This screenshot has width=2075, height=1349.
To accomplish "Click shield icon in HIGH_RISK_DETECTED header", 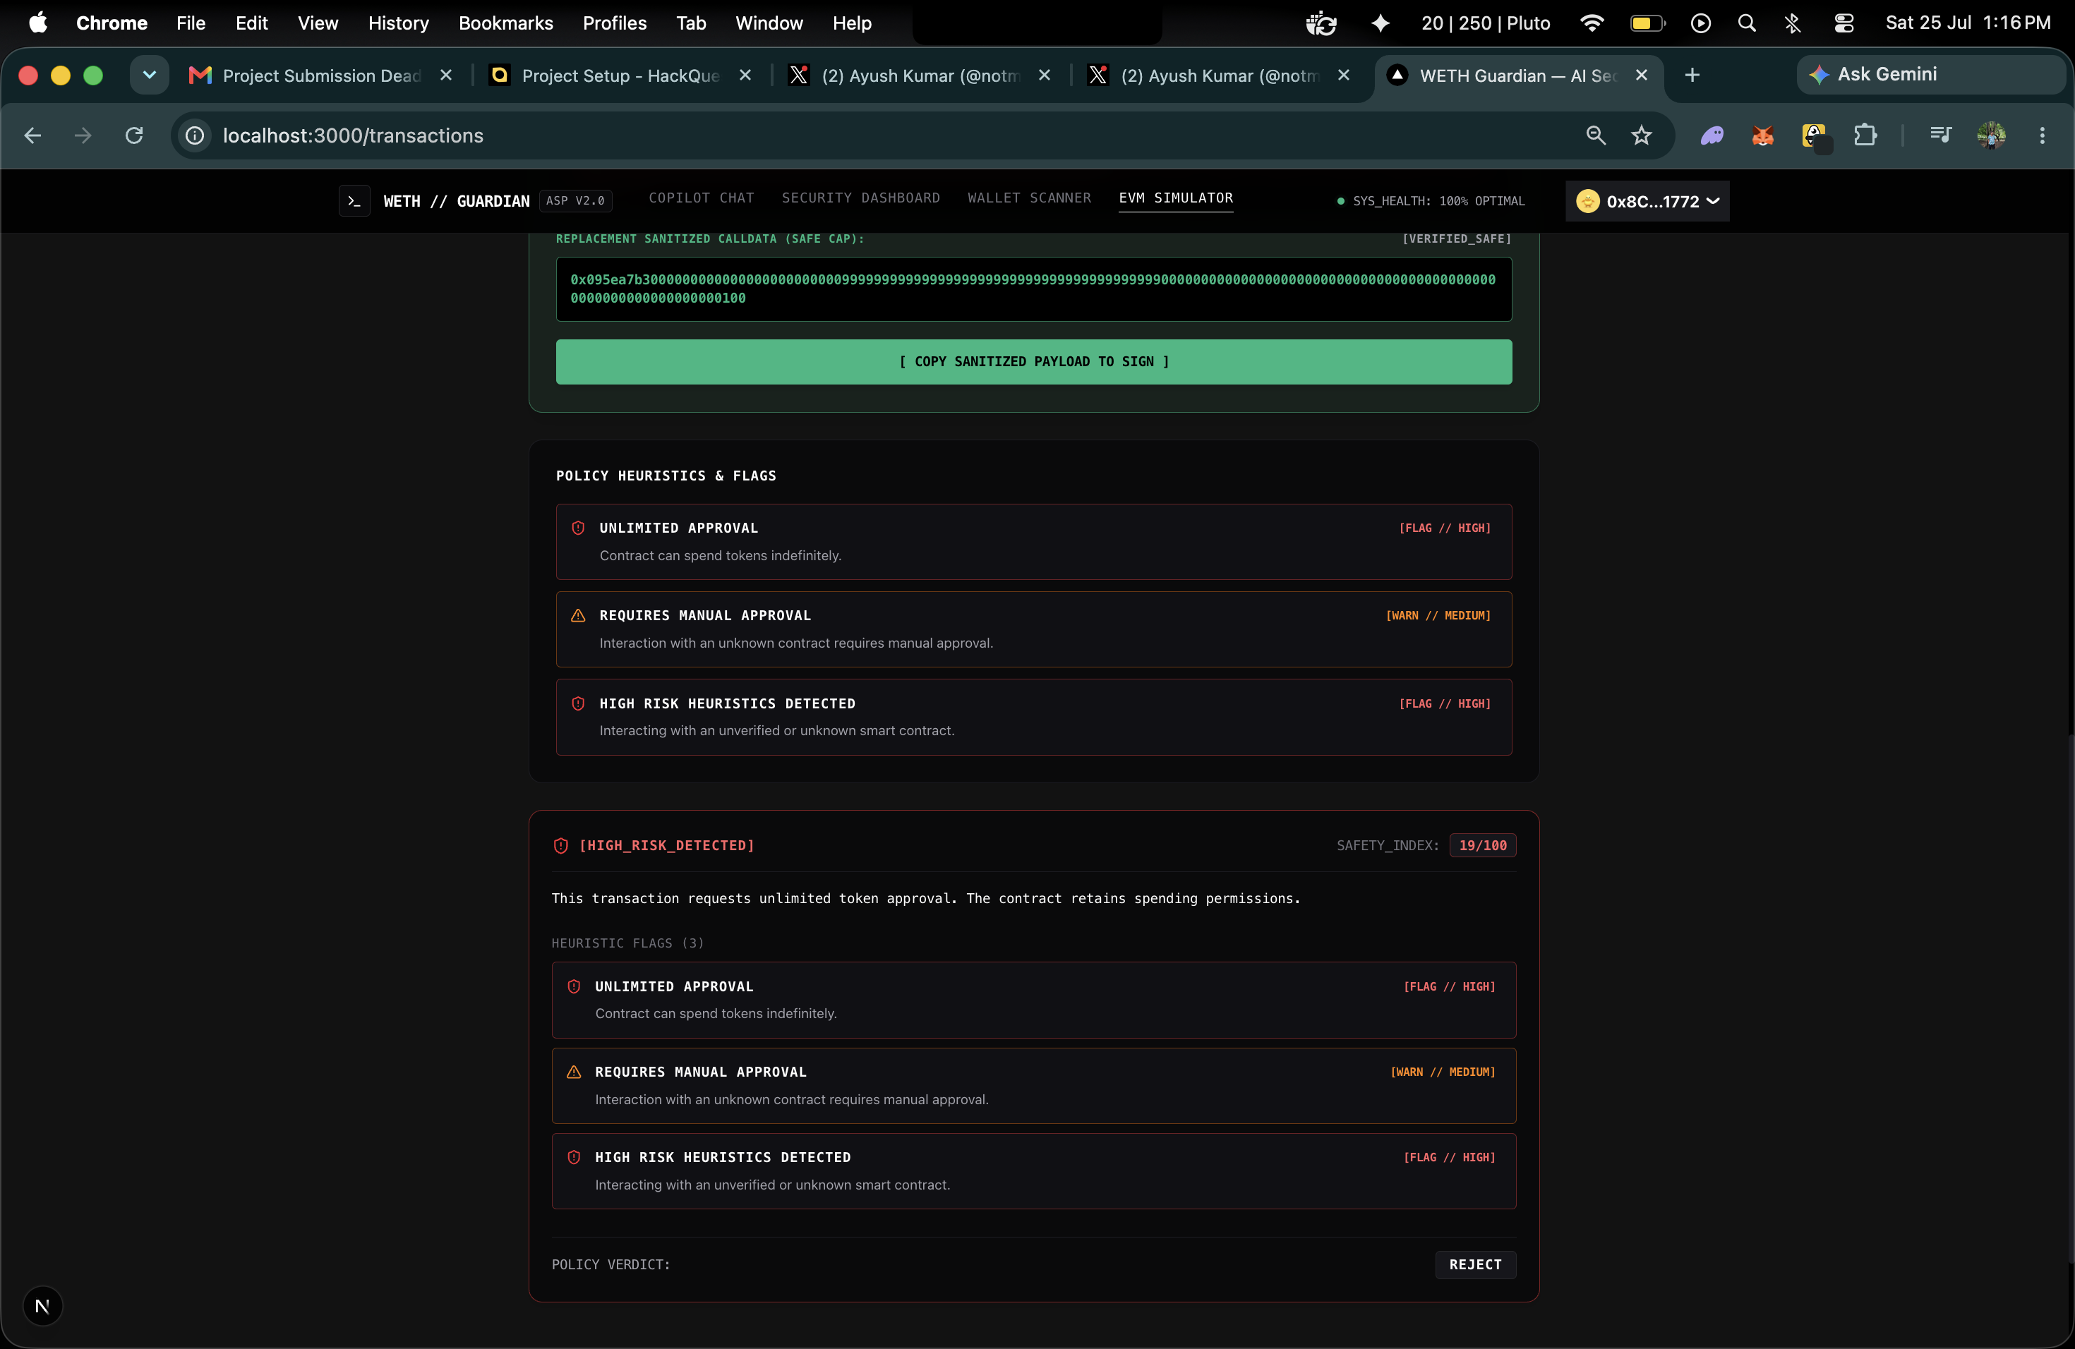I will point(560,845).
